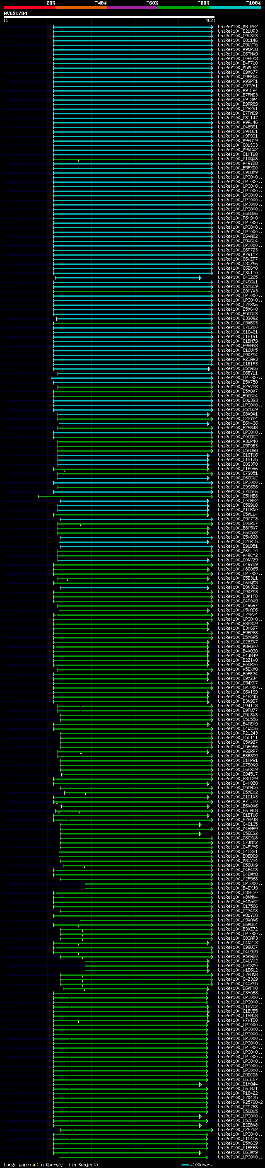Viewport: 265px width, 1168px height.
Task: Open hit UniRef100_A9NP38
Action: 238,49
